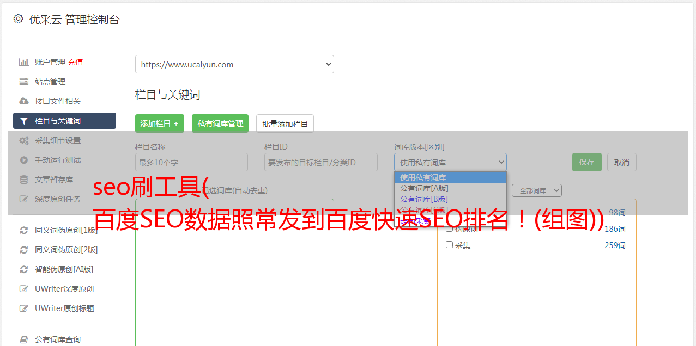Choose 使用私有词库 in the dropdown list

click(450, 177)
